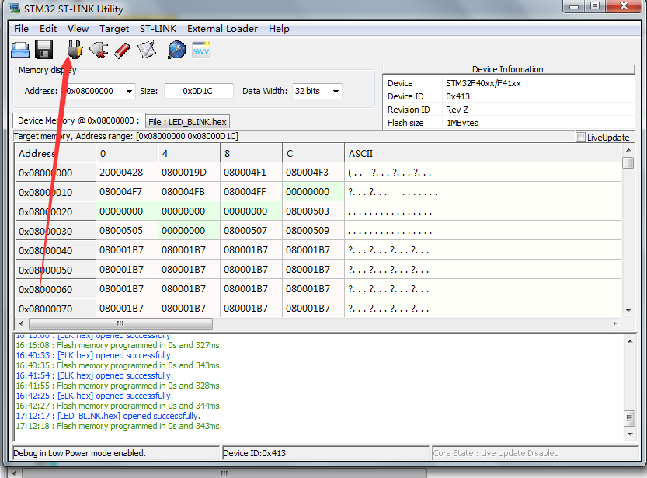
Task: Open the SWV viewer icon
Action: coord(201,50)
